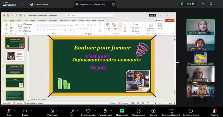223x117 pixels.
Task: Switch to the Конференция tab
Action: click(x=39, y=4)
